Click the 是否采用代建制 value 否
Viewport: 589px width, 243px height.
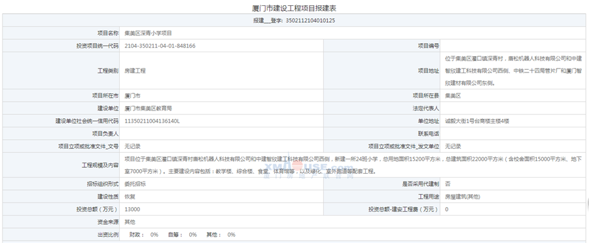coord(448,184)
